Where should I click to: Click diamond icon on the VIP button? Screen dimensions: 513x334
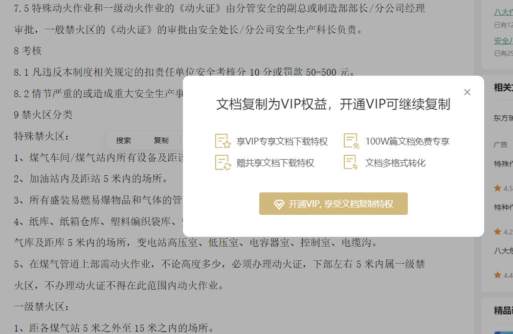pyautogui.click(x=279, y=205)
